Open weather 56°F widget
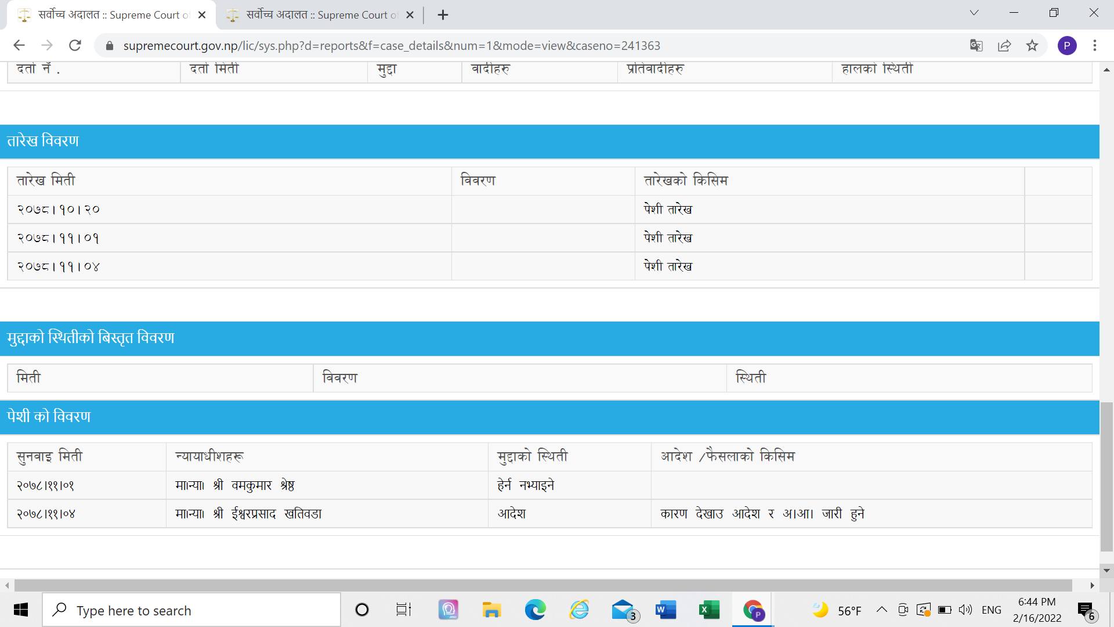 point(837,610)
